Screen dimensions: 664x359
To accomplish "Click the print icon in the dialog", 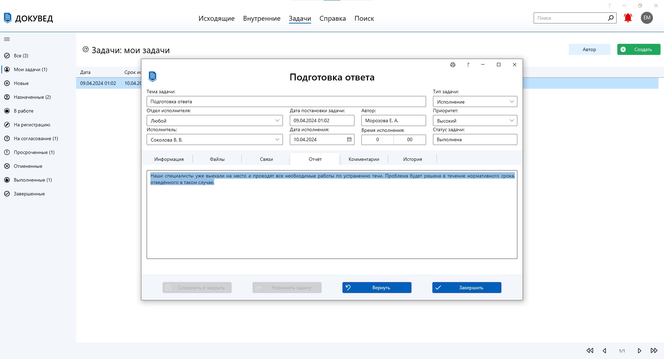I will coord(453,65).
